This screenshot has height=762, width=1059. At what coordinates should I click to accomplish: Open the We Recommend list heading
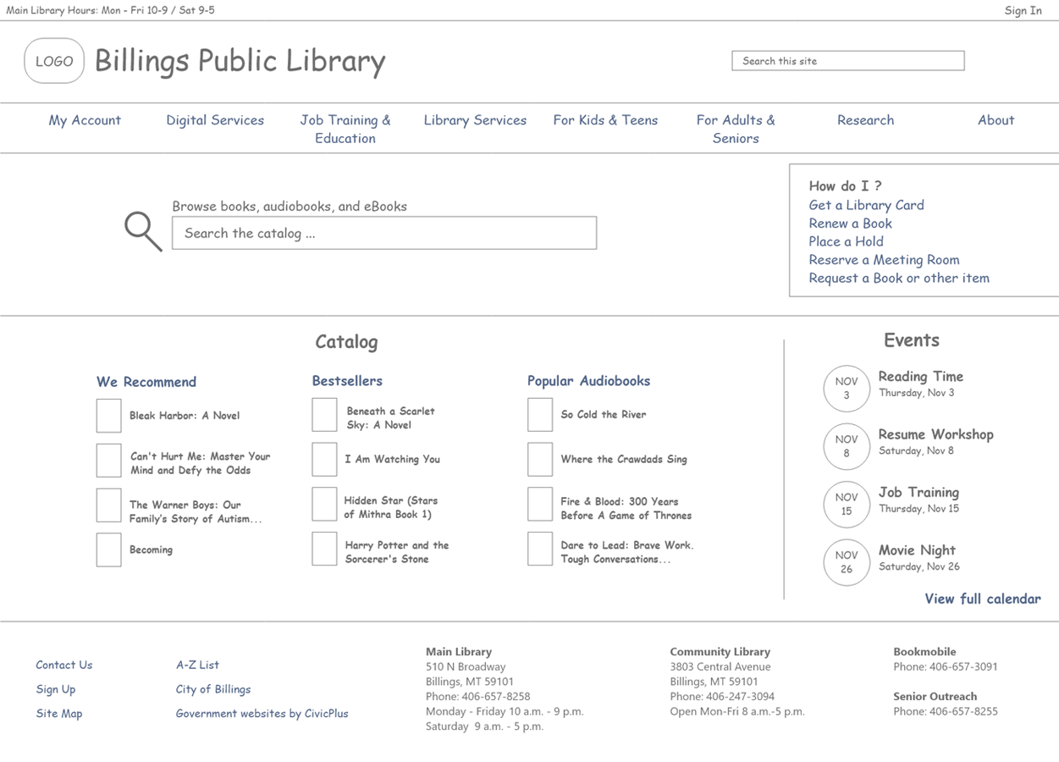(x=146, y=382)
